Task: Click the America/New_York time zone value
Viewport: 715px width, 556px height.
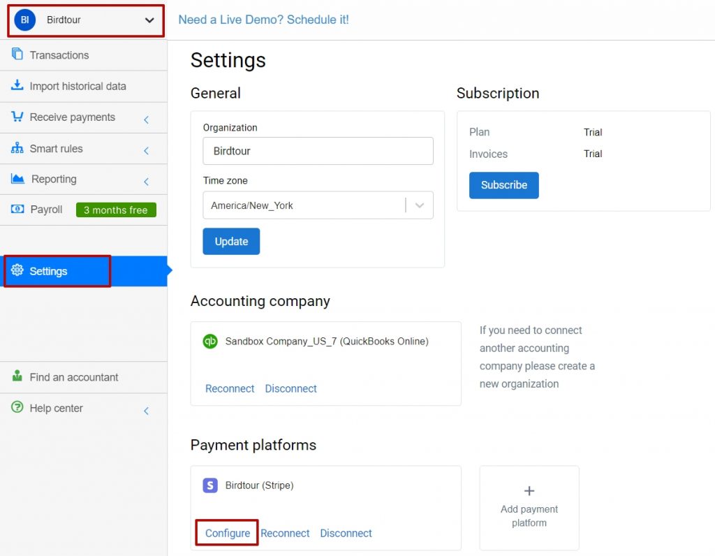Action: [x=251, y=205]
